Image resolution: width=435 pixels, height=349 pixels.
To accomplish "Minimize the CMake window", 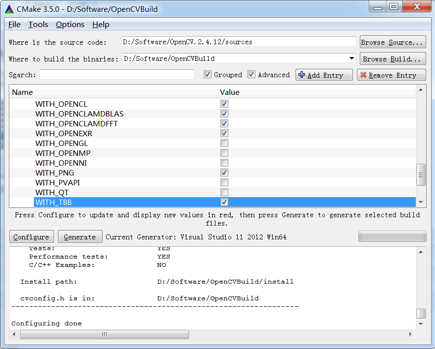I will (x=378, y=7).
